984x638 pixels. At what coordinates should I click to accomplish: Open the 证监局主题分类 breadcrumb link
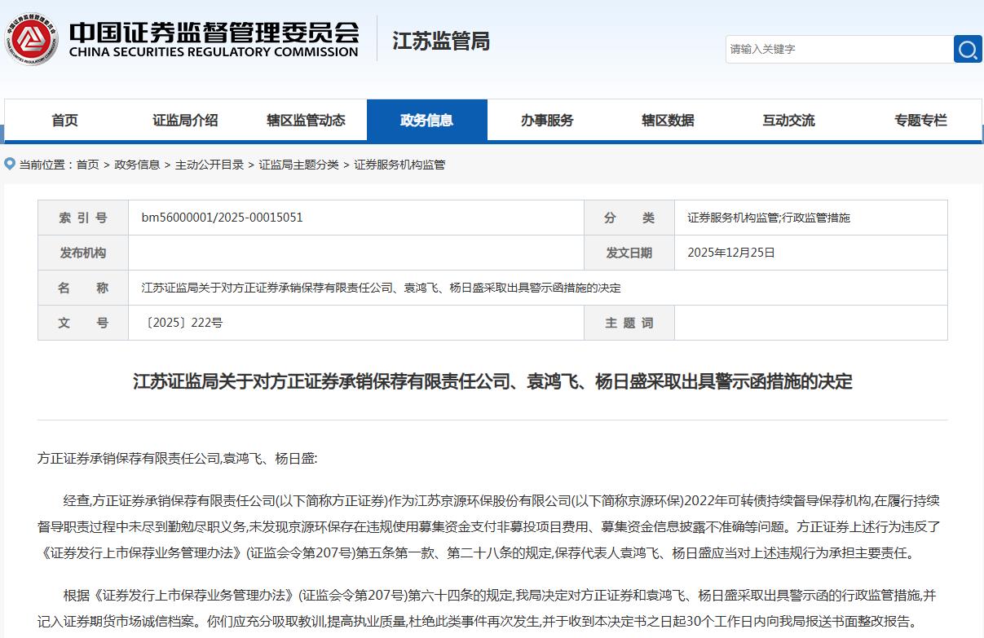point(298,165)
